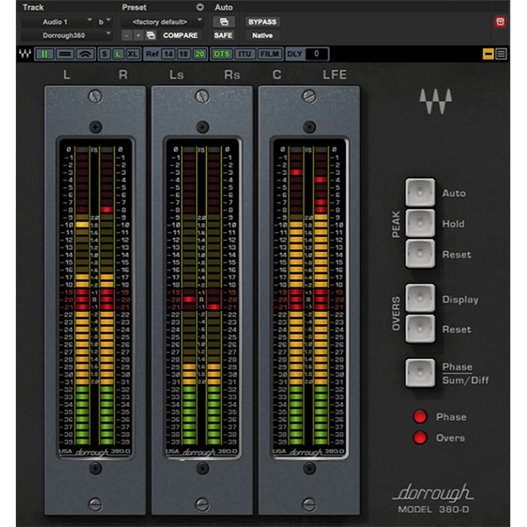Image resolution: width=527 pixels, height=527 pixels.
Task: Select the previous preset minus button
Action: [126, 35]
